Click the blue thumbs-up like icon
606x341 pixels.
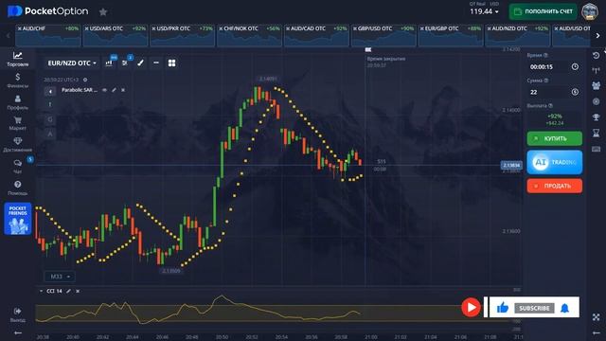pos(503,308)
